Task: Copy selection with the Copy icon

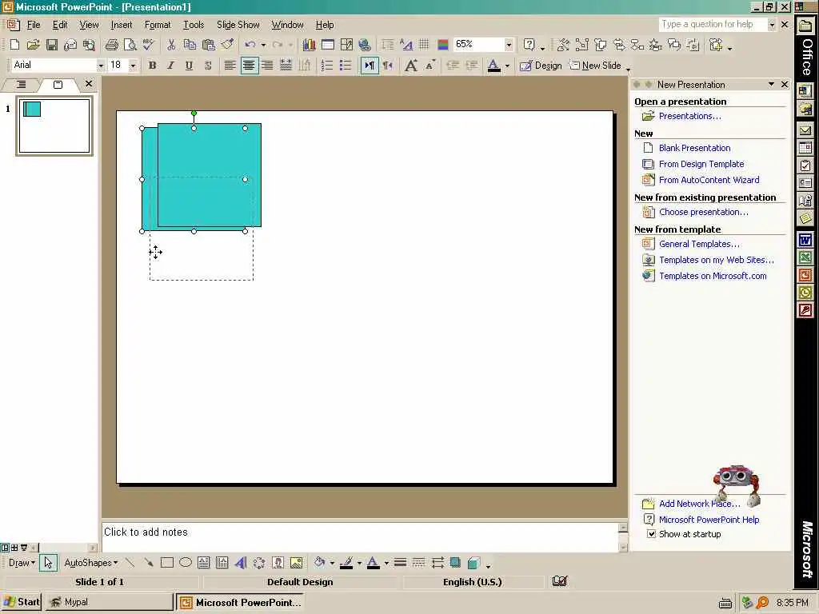Action: (x=190, y=45)
